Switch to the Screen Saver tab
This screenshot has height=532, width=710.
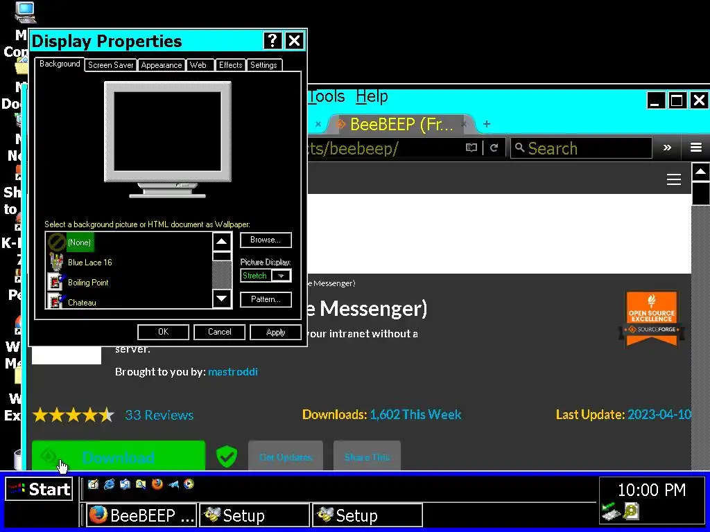pyautogui.click(x=110, y=65)
